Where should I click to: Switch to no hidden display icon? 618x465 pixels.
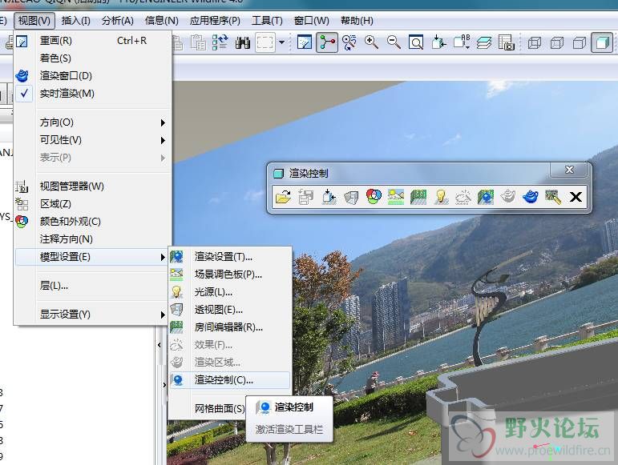tap(579, 42)
